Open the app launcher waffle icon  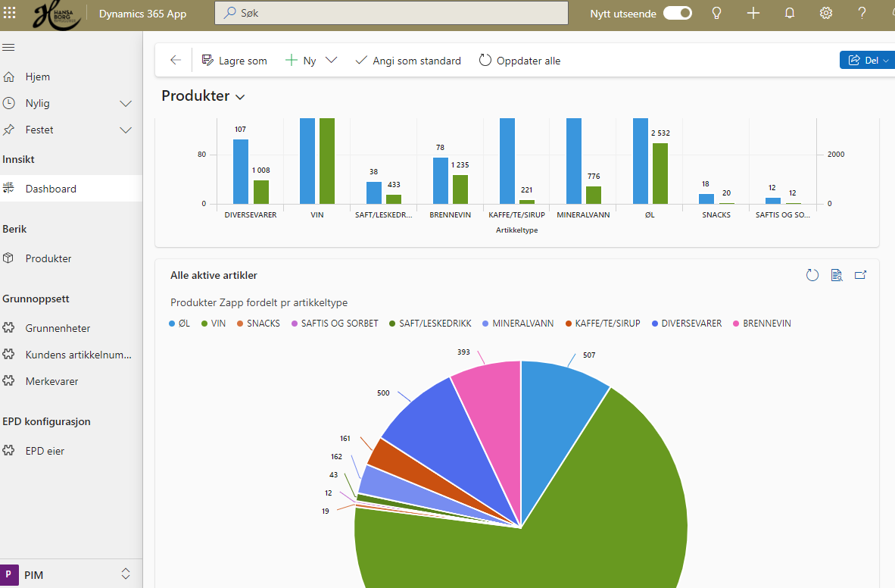11,14
